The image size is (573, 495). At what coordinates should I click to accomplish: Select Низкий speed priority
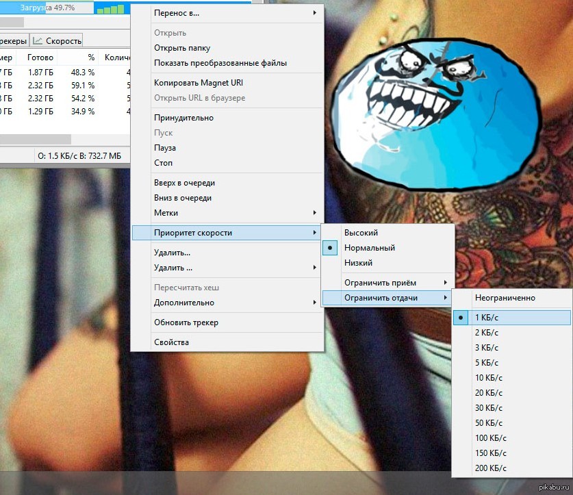[358, 263]
